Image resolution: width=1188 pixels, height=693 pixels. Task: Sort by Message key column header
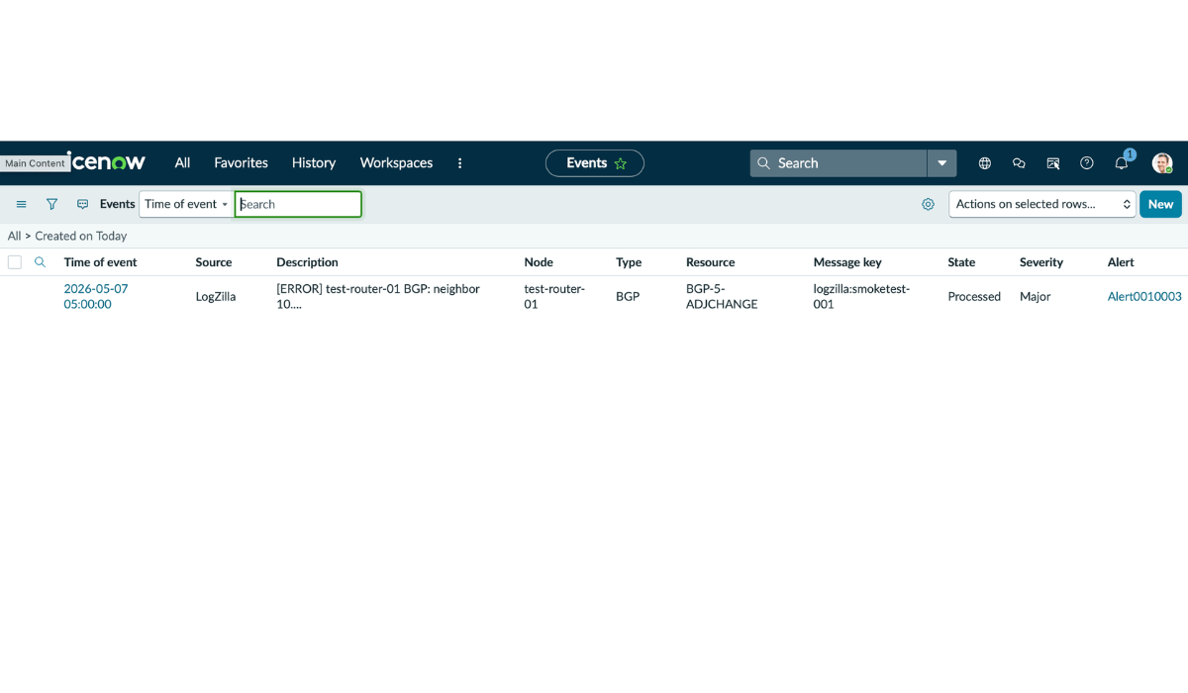pos(847,262)
